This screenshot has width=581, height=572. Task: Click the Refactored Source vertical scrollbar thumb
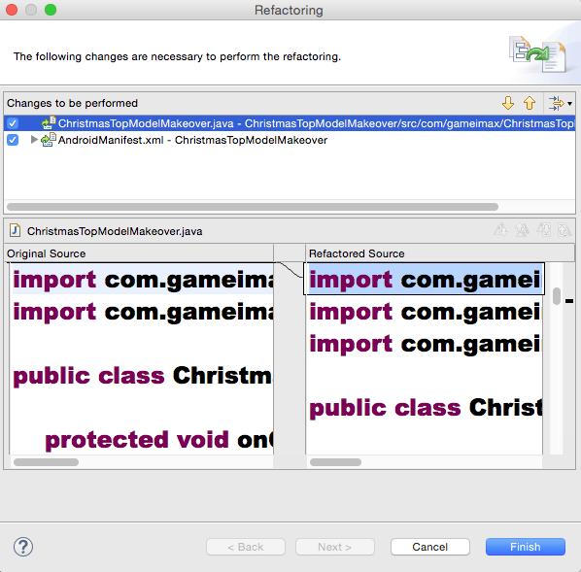coord(556,296)
